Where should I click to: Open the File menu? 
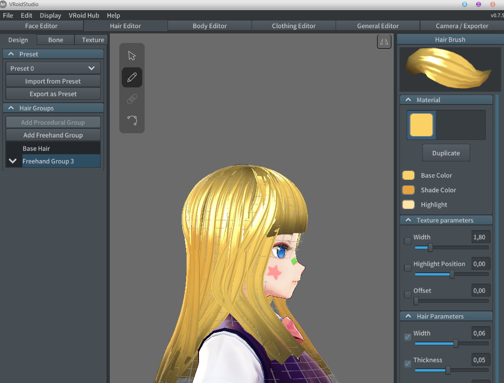(x=8, y=15)
